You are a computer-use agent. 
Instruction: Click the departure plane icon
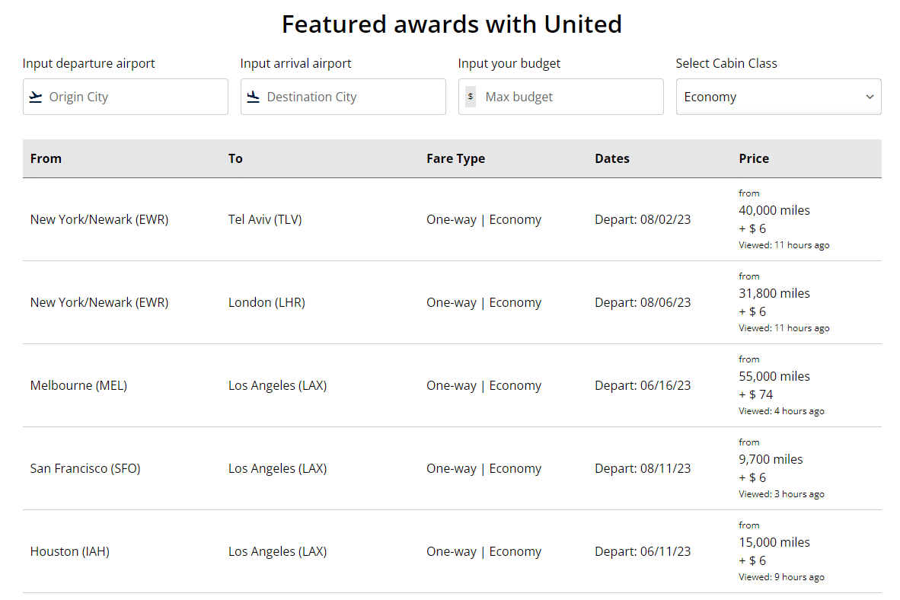(36, 97)
